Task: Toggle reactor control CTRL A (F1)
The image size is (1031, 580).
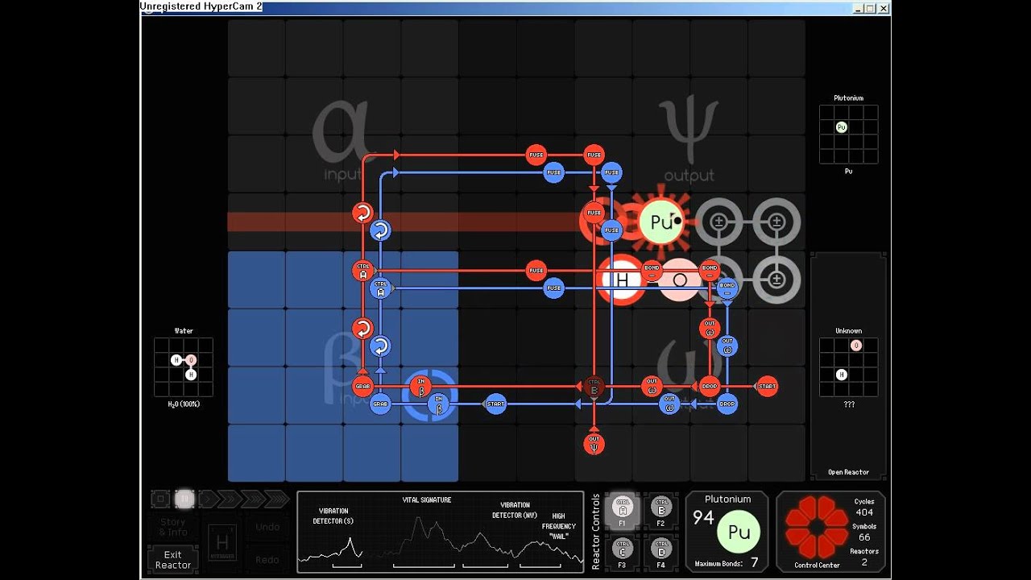Action: tap(623, 510)
